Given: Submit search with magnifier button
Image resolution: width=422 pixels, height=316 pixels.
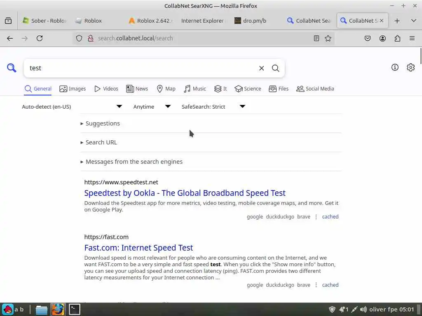Looking at the screenshot, I should [x=275, y=68].
